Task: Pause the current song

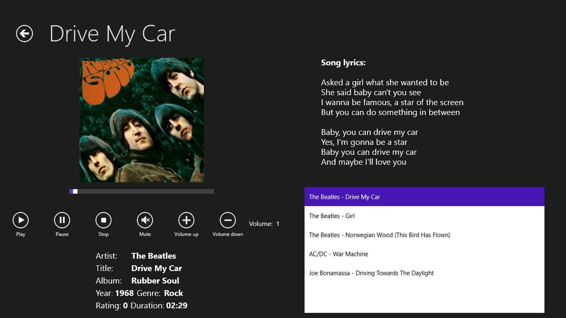Action: click(x=62, y=220)
